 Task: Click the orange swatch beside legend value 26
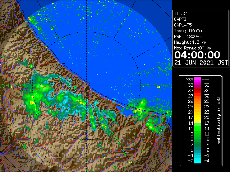coord(198,101)
